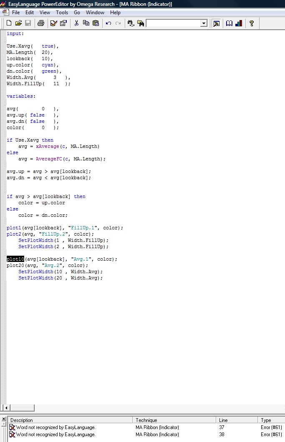This screenshot has height=442, width=285.
Task: Click the plot1 statement keyword
Action: [14, 228]
